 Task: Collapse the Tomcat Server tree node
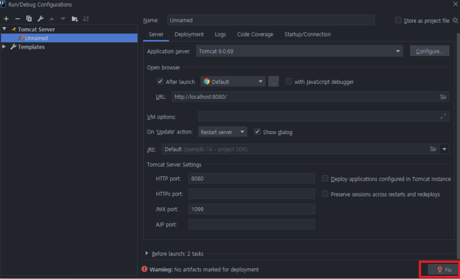4,29
